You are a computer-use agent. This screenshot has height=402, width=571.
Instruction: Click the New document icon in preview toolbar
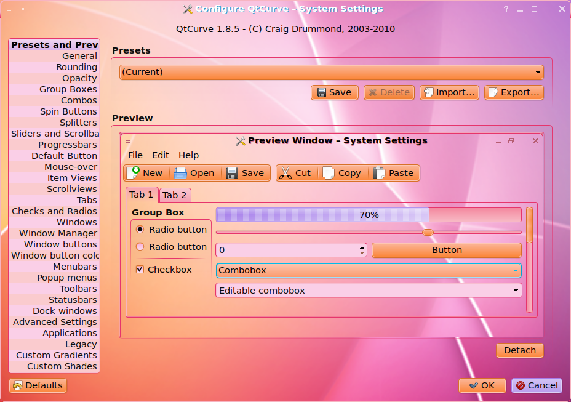pyautogui.click(x=134, y=173)
